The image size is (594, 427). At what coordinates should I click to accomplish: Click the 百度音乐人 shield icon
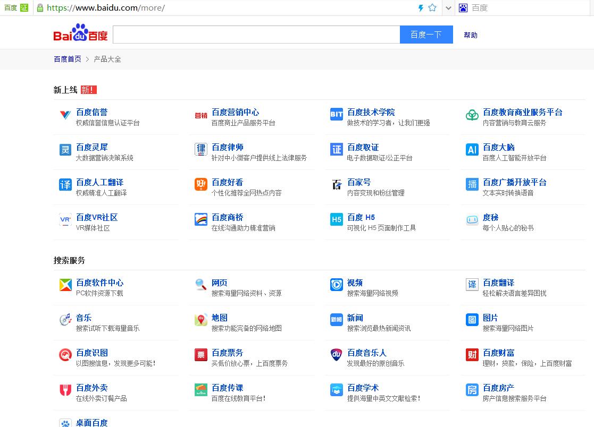point(337,355)
